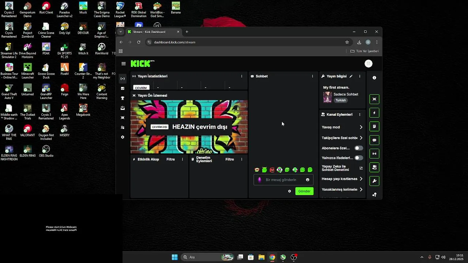Click the Sadece Sohbet category thumbnail
Image resolution: width=468 pixels, height=263 pixels.
(x=327, y=97)
